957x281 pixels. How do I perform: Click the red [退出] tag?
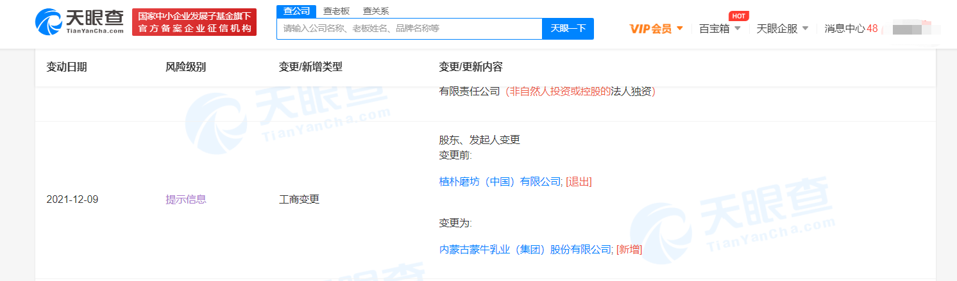coord(579,182)
